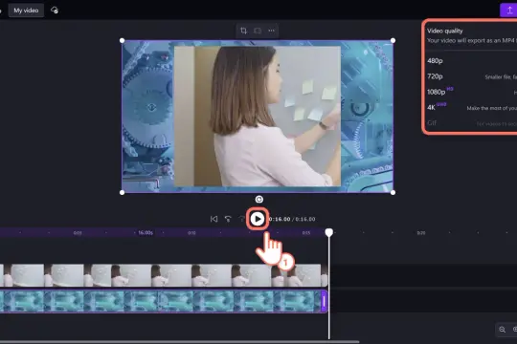Skip to the start of the video
Viewport: 517px width, 344px height.
tap(214, 219)
